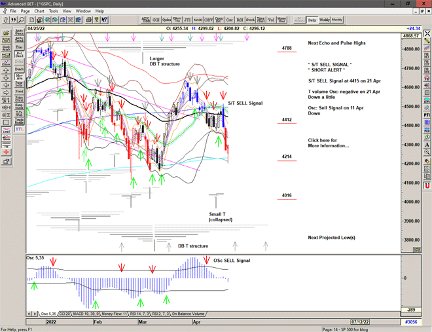This screenshot has width=432, height=332.
Task: Click the 'Click here for More Information' link
Action: [x=328, y=143]
